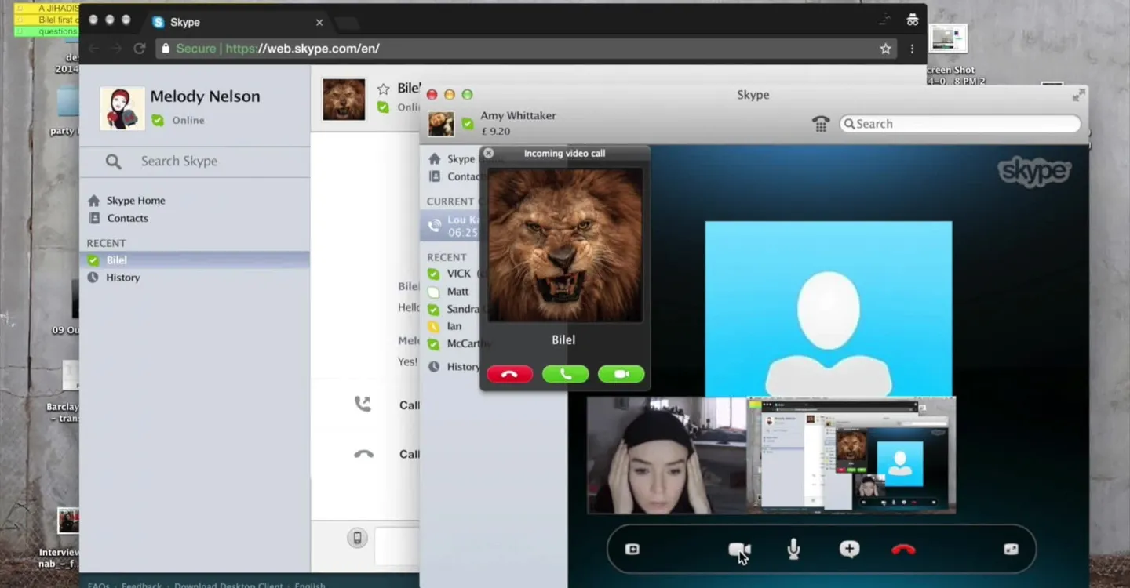Screen dimensions: 1130x588
Task: Close the Skype browser tab
Action: coord(319,23)
